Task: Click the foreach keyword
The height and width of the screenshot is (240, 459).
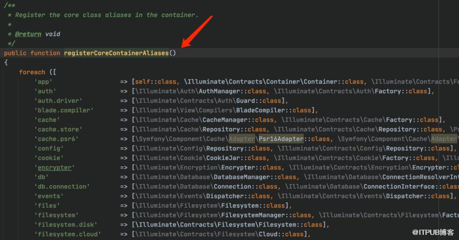Action: click(32, 72)
